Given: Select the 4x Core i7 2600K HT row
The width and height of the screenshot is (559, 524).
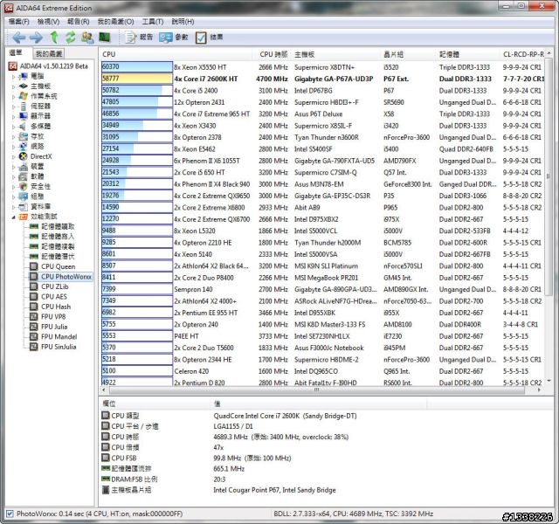Looking at the screenshot, I should (x=322, y=79).
